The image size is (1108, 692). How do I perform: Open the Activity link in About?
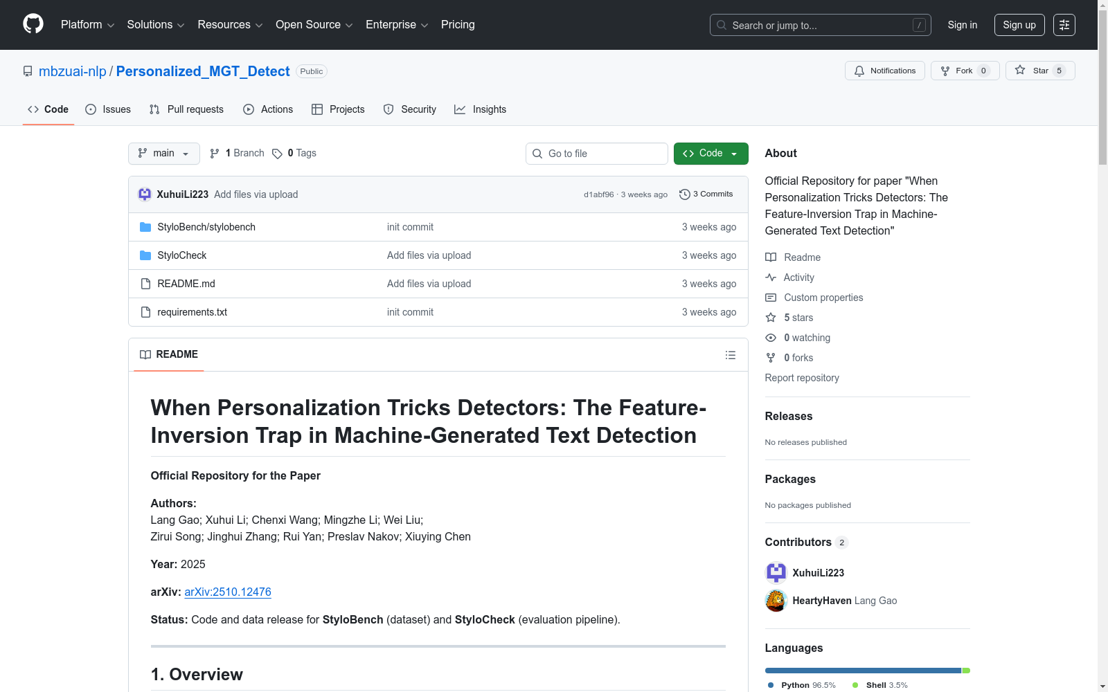tap(790, 277)
